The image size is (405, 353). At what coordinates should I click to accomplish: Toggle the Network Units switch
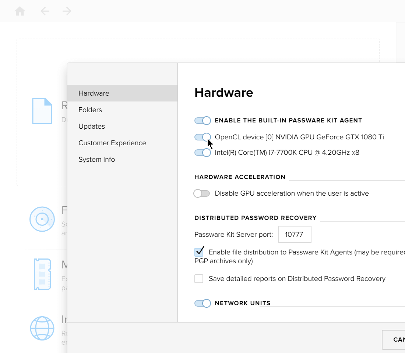202,303
